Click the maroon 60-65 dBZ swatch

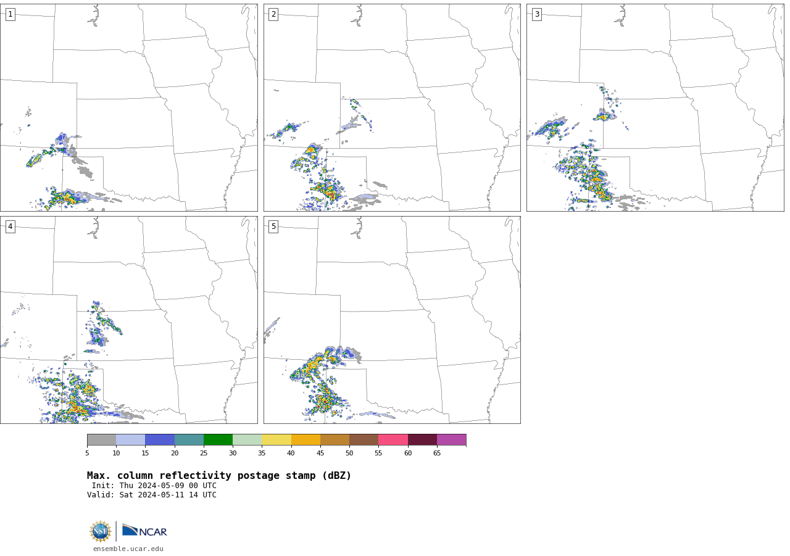click(422, 439)
